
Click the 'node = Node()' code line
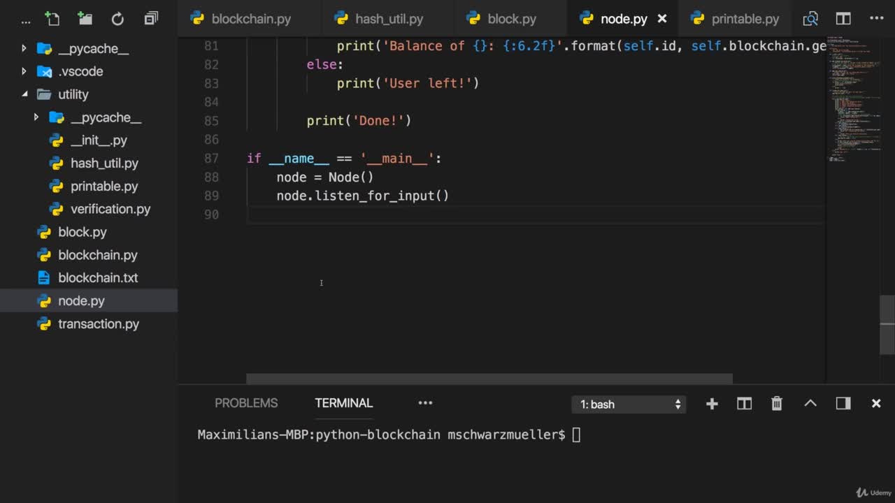click(325, 177)
